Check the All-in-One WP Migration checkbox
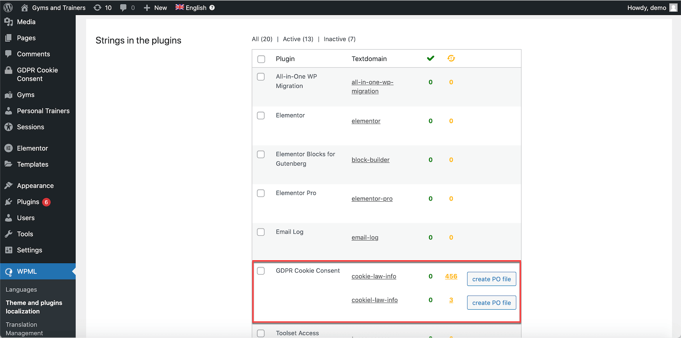This screenshot has width=681, height=338. tap(261, 77)
